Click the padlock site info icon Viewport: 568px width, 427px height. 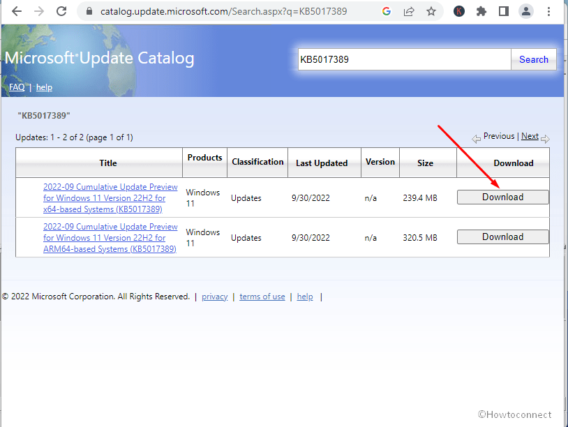(x=89, y=12)
